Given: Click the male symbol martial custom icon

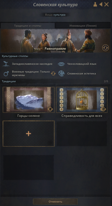Looking at the screenshot, I should tap(6, 74).
